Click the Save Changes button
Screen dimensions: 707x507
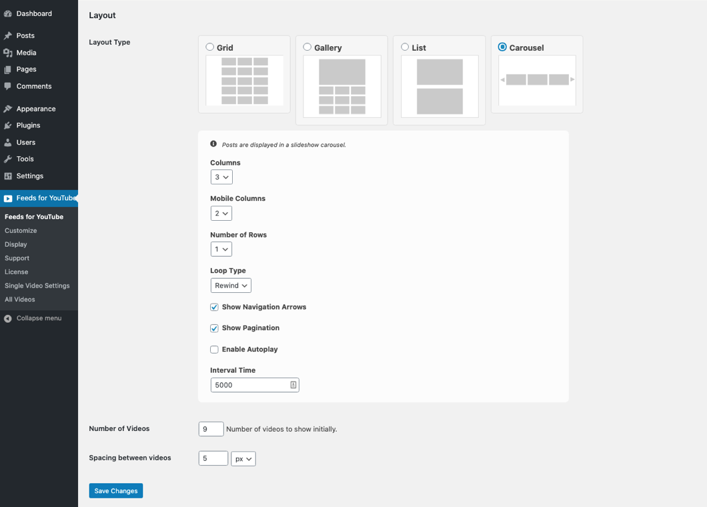[116, 491]
